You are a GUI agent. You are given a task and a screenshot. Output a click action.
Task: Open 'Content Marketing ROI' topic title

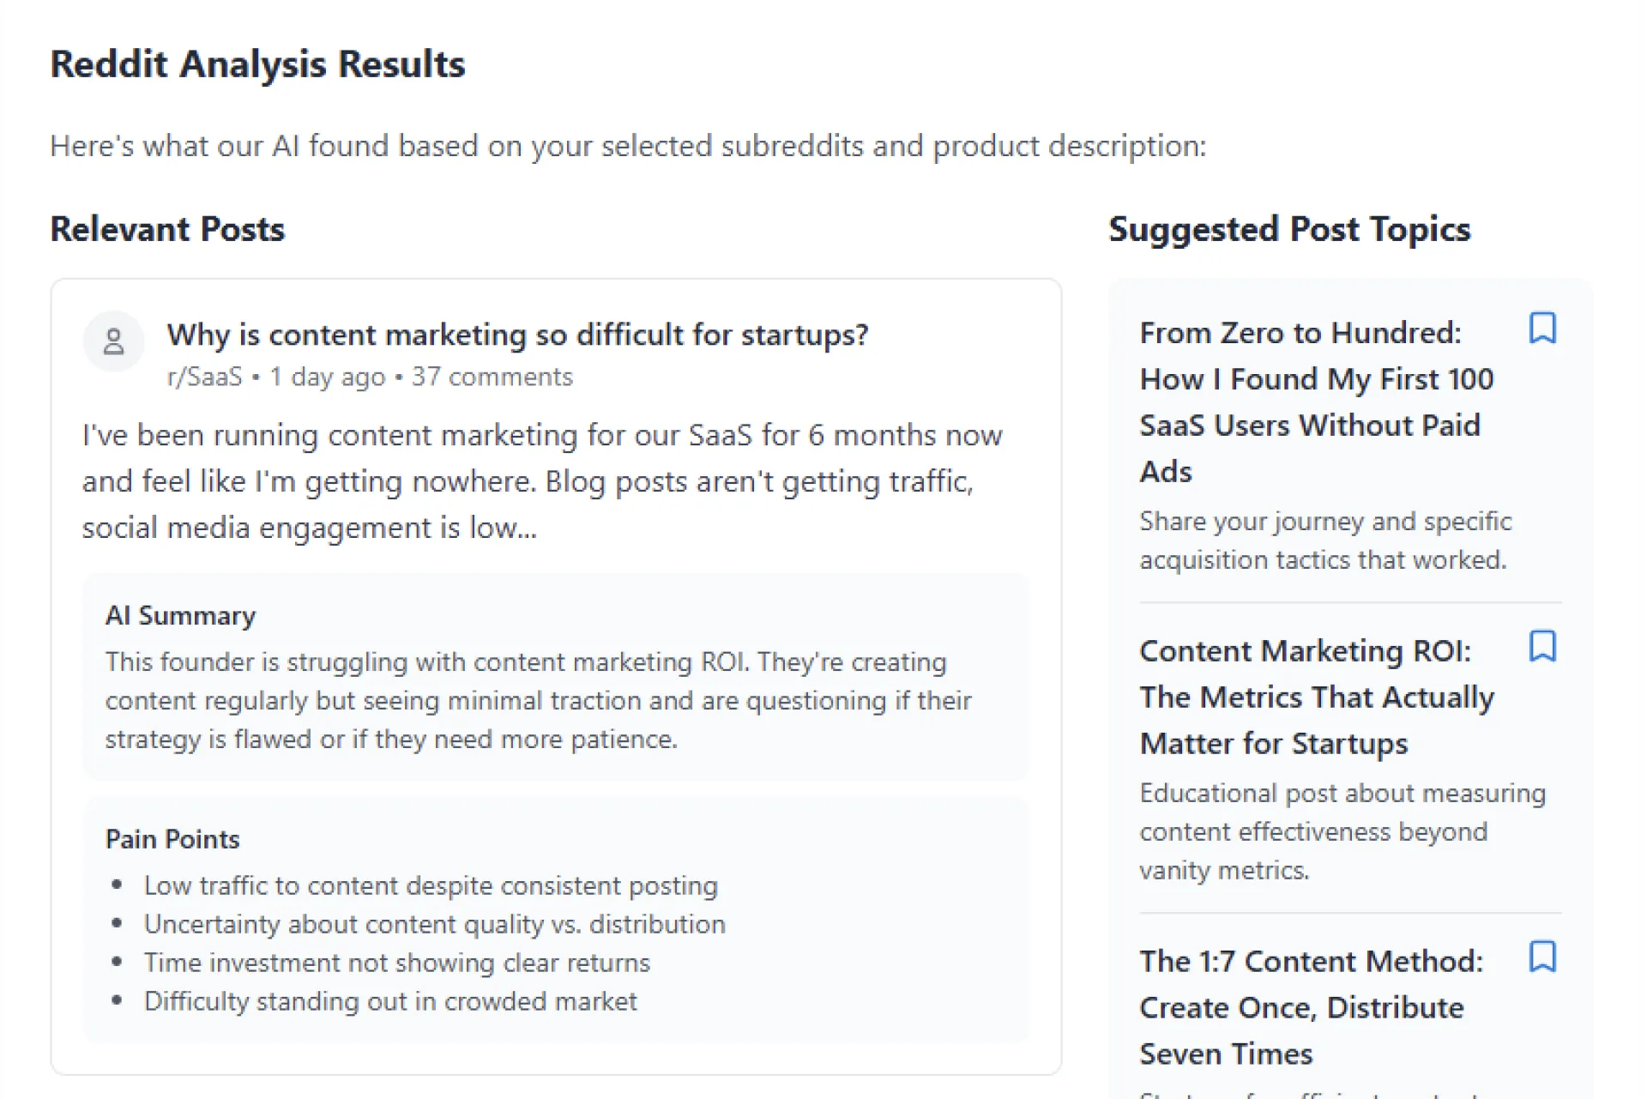(1316, 697)
